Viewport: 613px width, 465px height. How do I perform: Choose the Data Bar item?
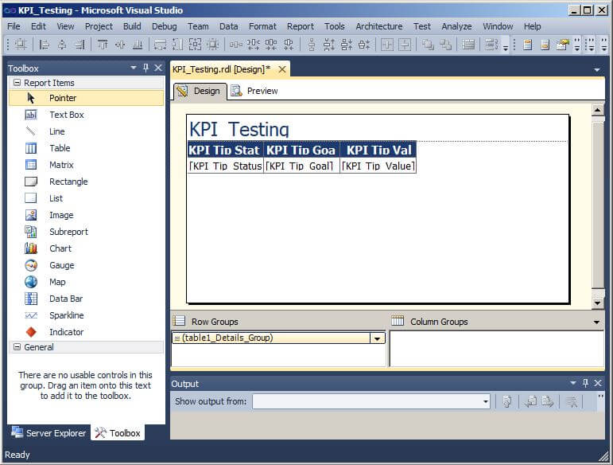click(x=86, y=299)
